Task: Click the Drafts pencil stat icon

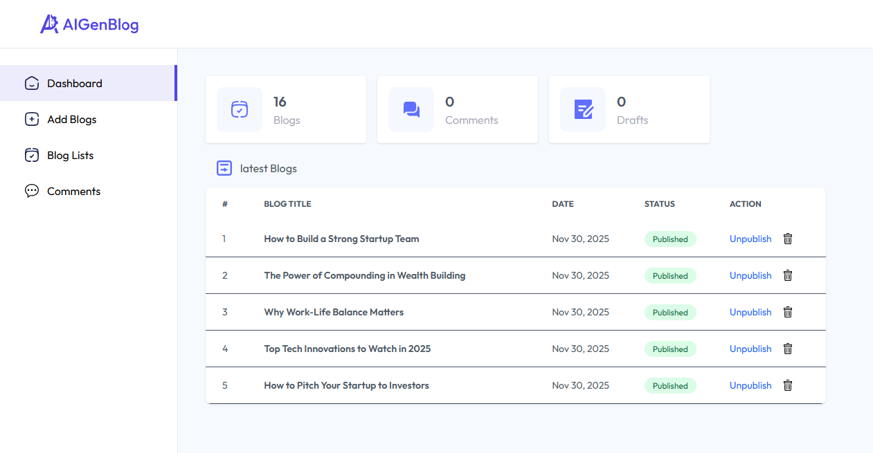Action: tap(583, 109)
